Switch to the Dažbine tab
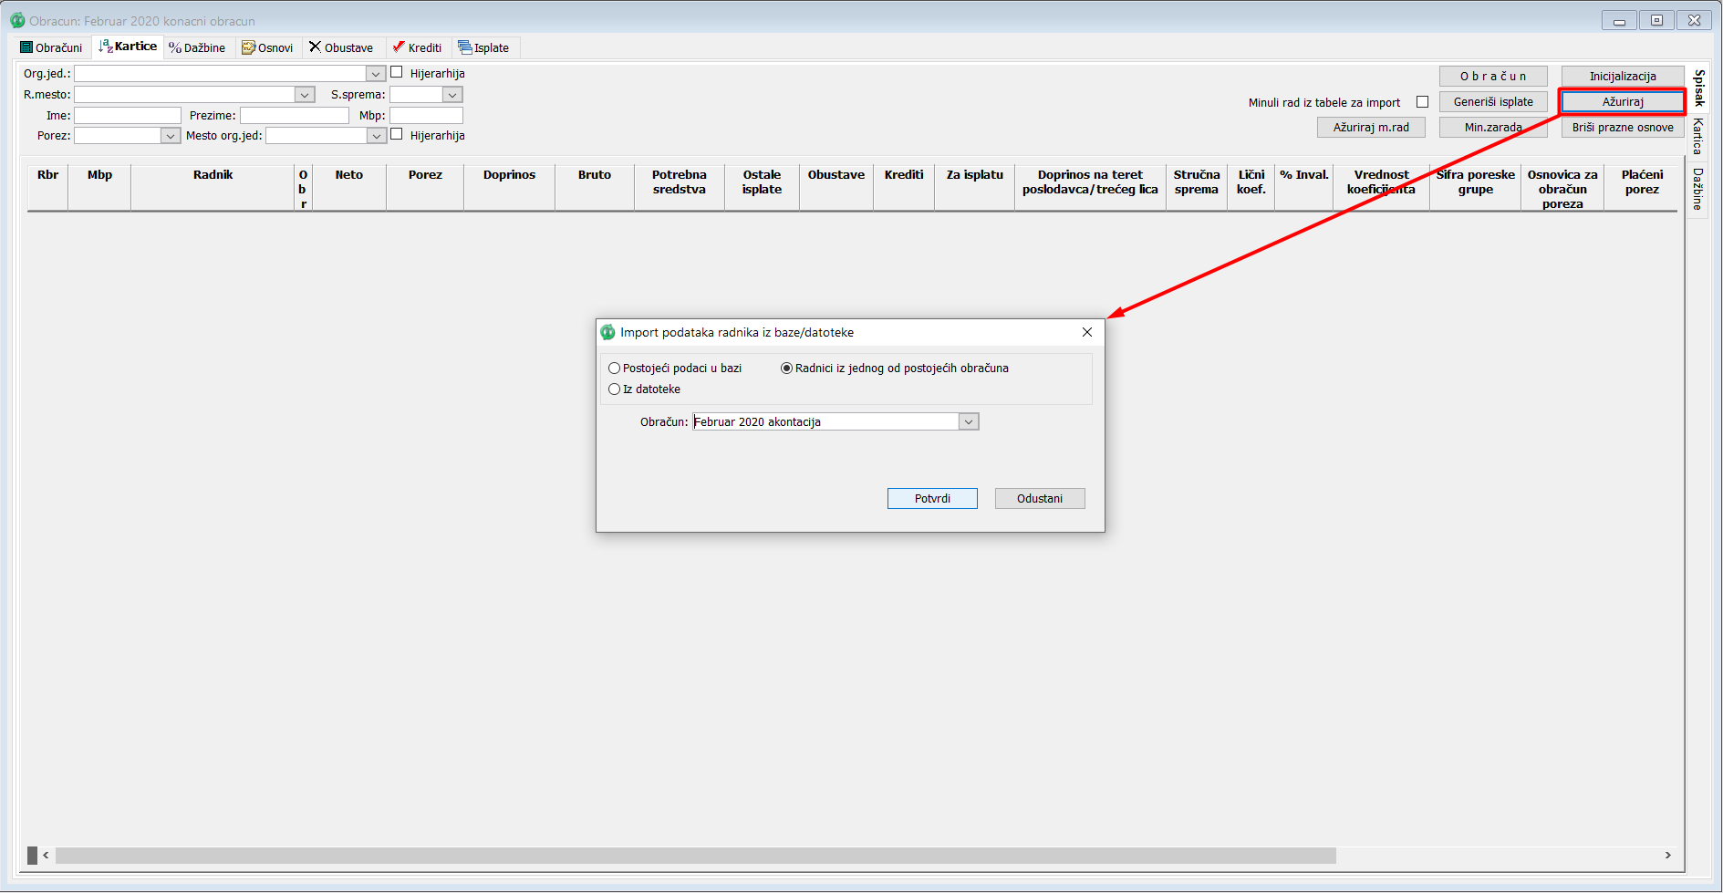The width and height of the screenshot is (1723, 893). point(197,47)
